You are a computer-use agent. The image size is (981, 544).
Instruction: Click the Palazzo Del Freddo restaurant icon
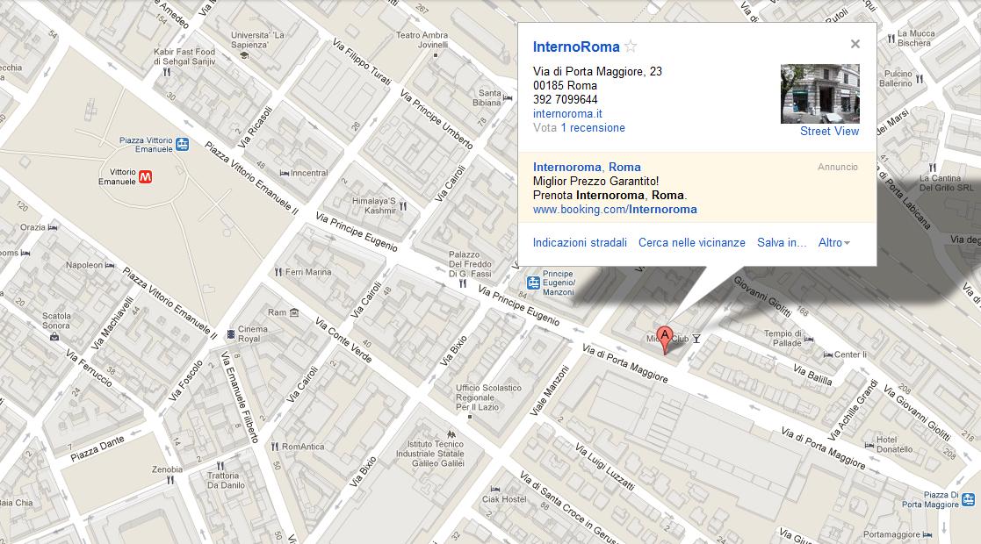click(463, 283)
